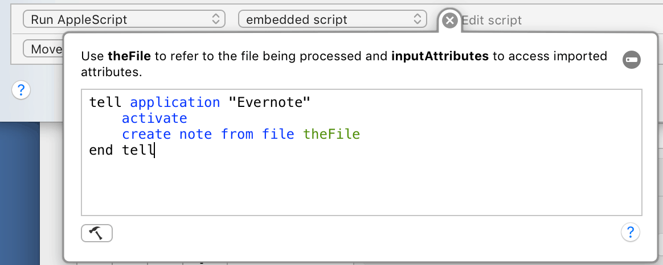This screenshot has width=663, height=265.
Task: Open the partially hidden Move dropdown
Action: tap(43, 49)
